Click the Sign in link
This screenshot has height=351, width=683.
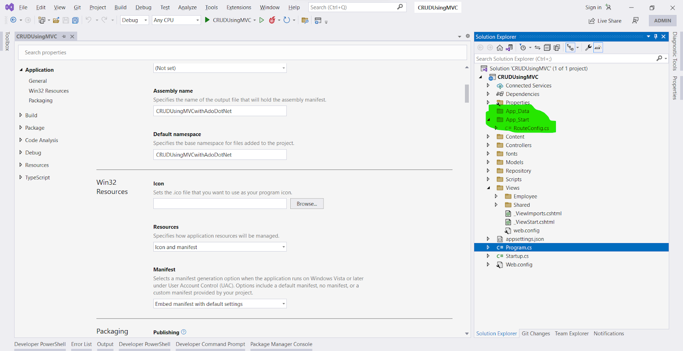click(593, 7)
